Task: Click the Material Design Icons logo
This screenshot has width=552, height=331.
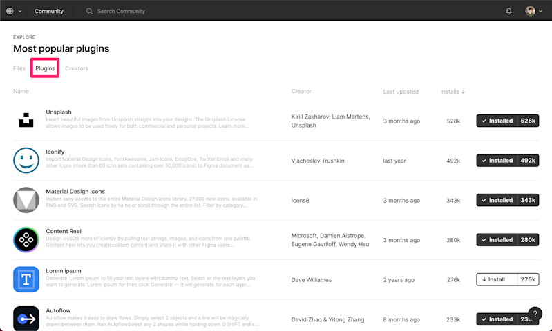Action: tap(26, 200)
